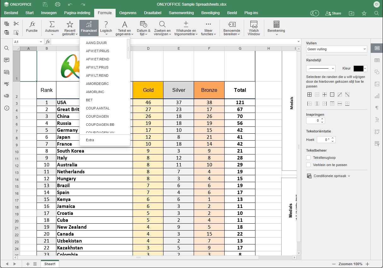The width and height of the screenshot is (383, 268).
Task: Open the chat panel in left sidebar
Action: pyautogui.click(x=7, y=72)
